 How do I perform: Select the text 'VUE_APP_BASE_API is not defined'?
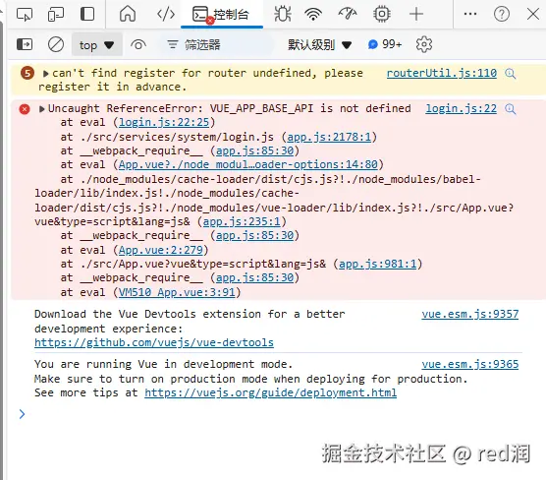click(x=310, y=108)
